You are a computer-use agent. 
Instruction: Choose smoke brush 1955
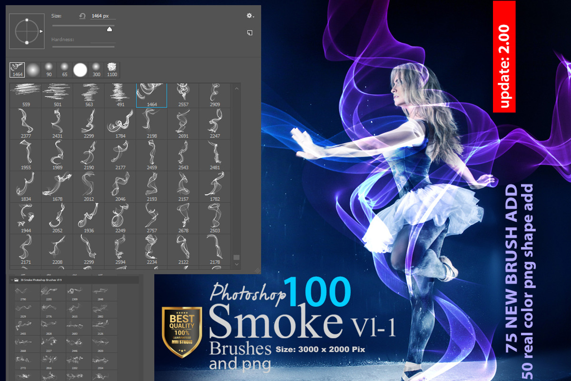26,155
